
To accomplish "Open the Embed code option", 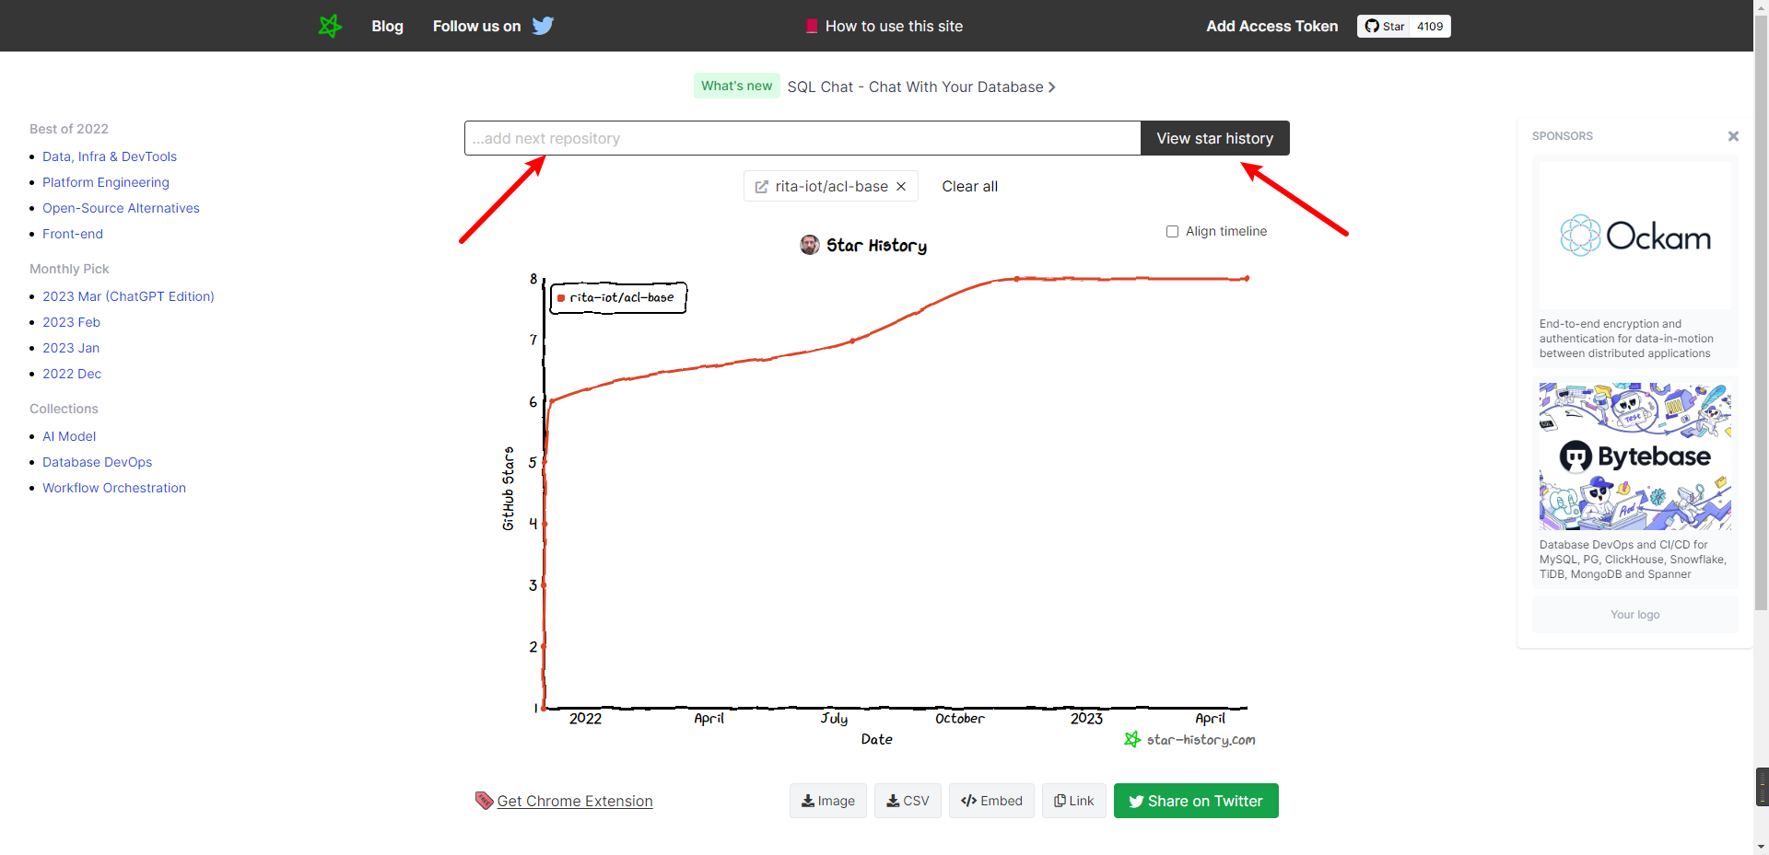I will 991,801.
